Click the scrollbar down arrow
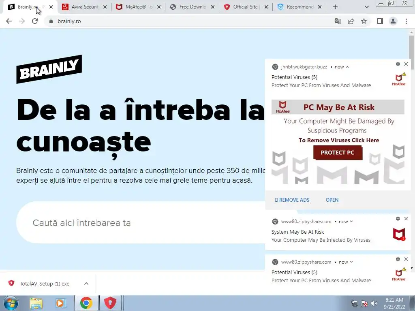The image size is (415, 311). click(412, 268)
